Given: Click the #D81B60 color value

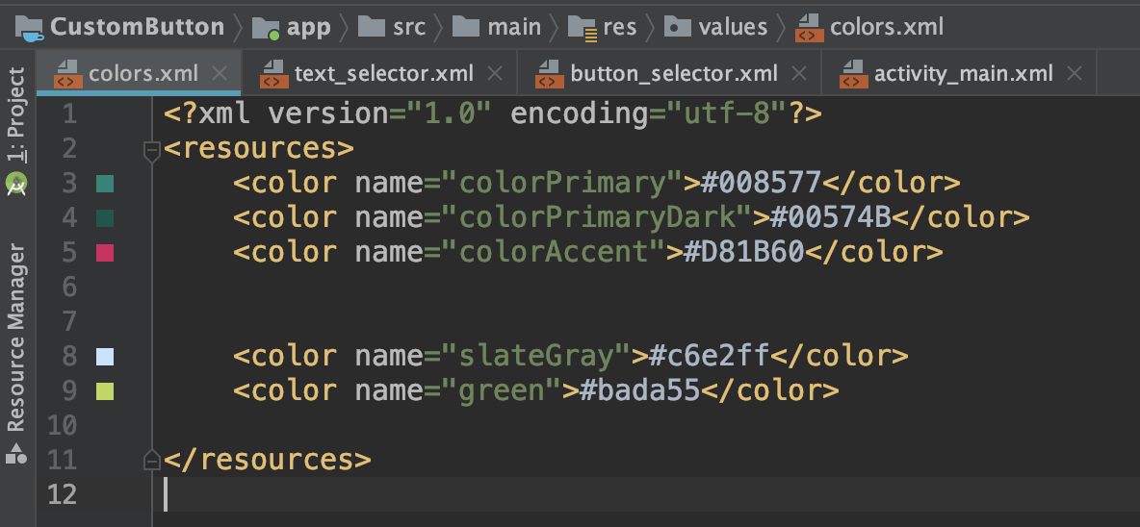Looking at the screenshot, I should (x=744, y=252).
